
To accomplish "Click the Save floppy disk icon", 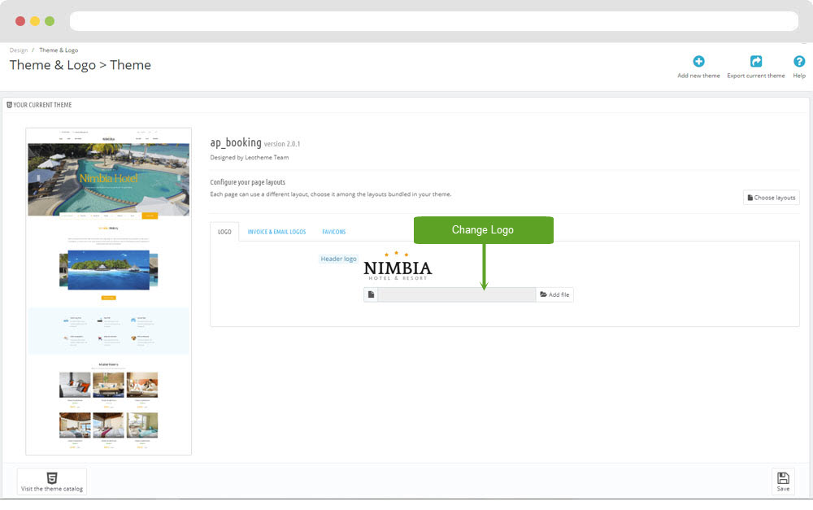I will click(x=783, y=477).
